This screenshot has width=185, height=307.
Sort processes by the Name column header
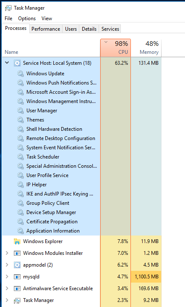coord(51,48)
